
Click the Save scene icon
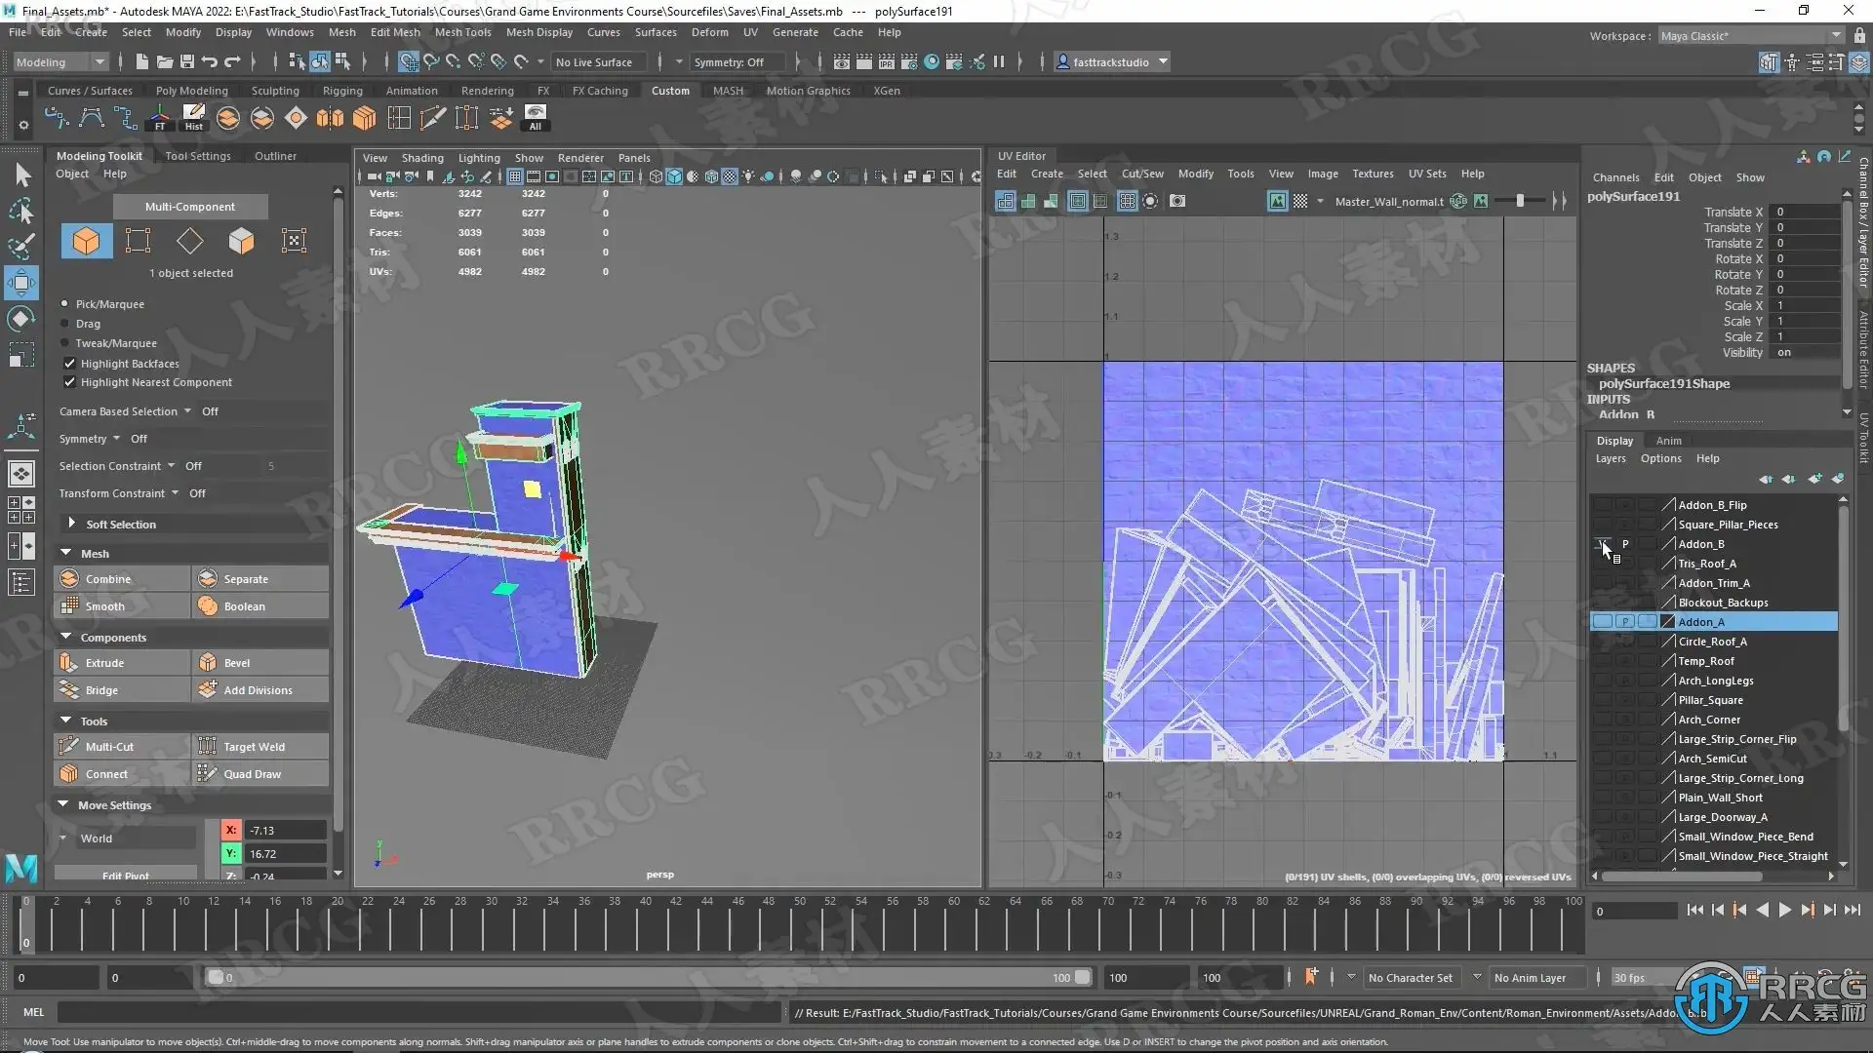click(x=186, y=61)
